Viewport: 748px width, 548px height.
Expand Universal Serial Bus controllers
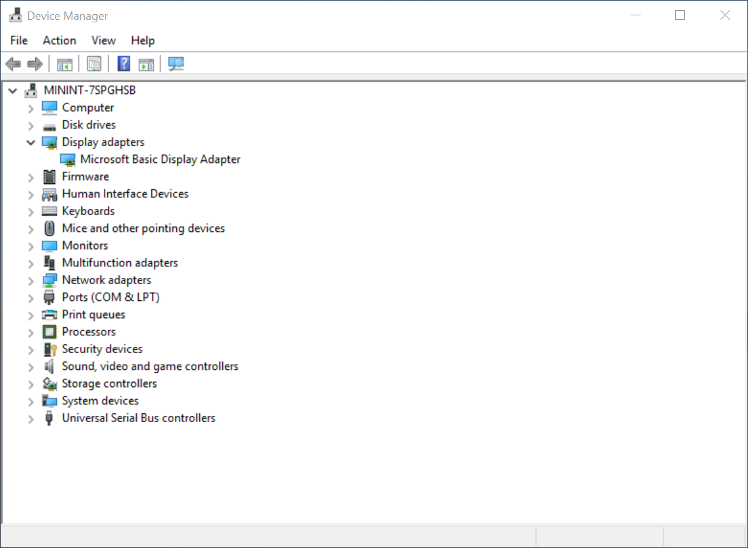click(x=31, y=419)
